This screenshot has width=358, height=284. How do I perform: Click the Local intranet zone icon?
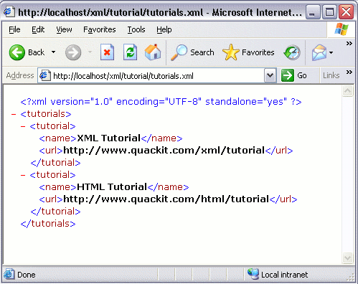tap(253, 274)
